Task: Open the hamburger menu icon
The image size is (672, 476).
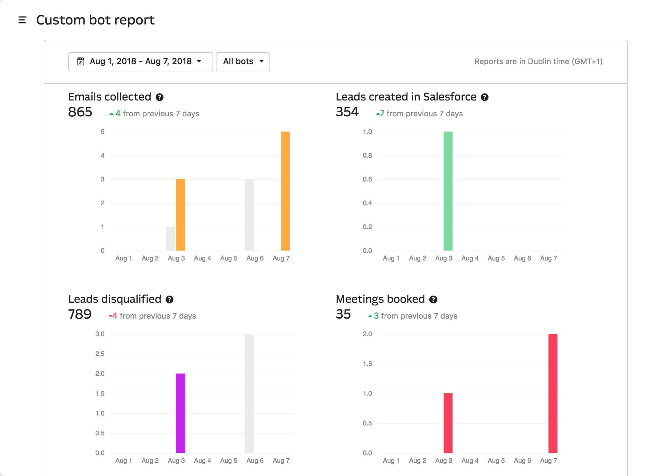Action: (x=22, y=20)
